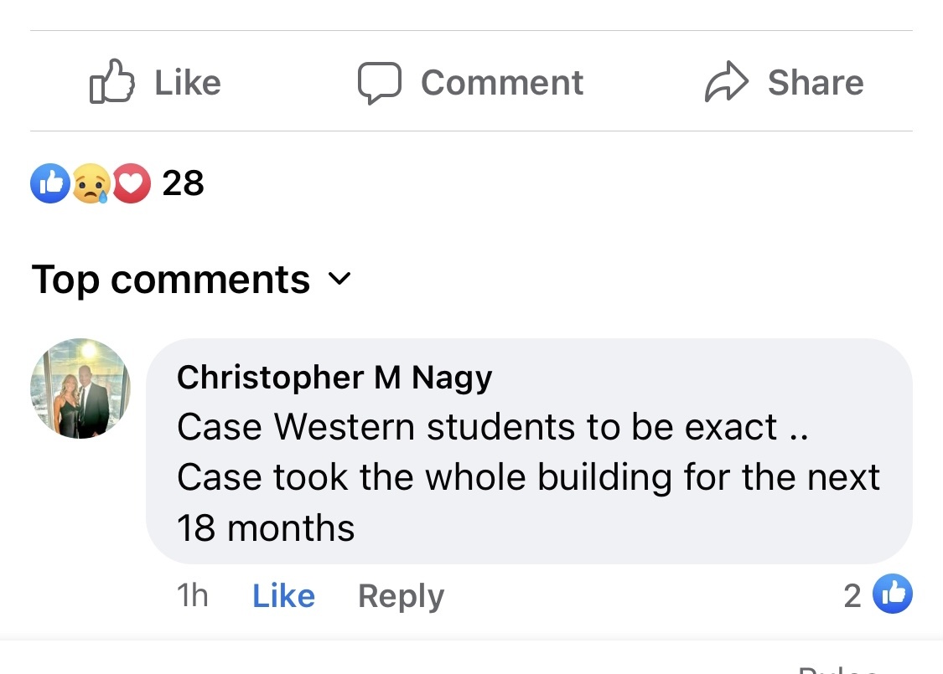The height and width of the screenshot is (674, 943).
Task: Open the sad face reaction icon
Action: 91,183
